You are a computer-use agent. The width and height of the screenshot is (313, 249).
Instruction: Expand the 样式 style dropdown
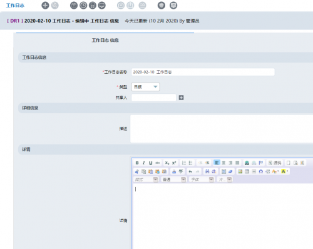pos(146,180)
